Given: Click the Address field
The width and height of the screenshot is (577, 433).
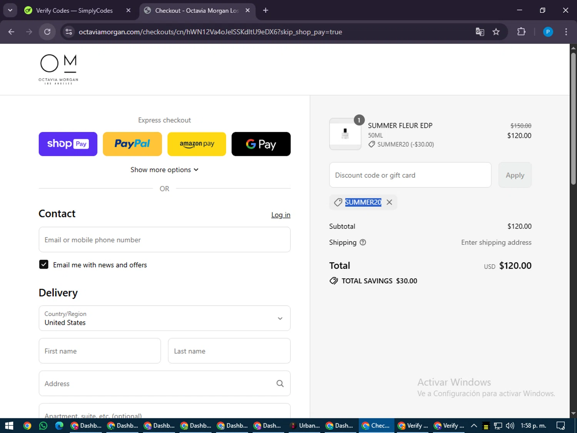Looking at the screenshot, I should click(165, 383).
